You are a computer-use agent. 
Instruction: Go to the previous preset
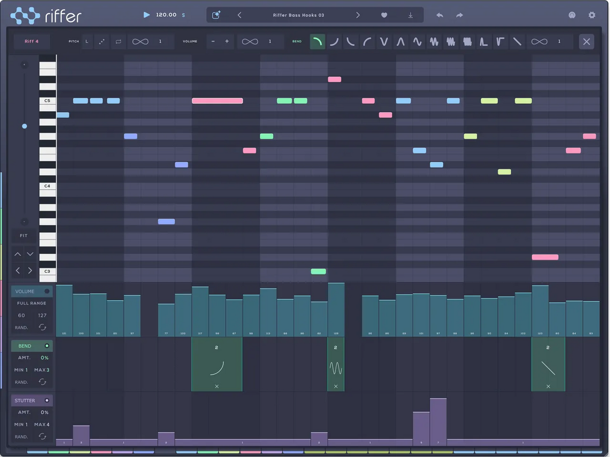(239, 15)
